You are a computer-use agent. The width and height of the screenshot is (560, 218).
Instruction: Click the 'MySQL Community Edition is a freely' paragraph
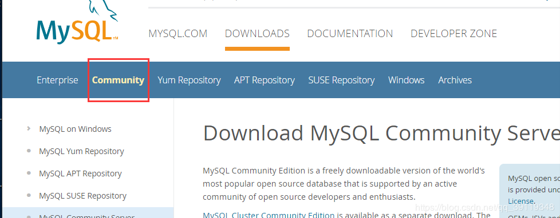[x=344, y=183]
